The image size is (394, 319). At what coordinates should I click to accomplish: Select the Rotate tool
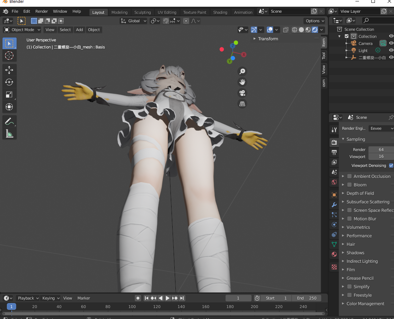(9, 82)
